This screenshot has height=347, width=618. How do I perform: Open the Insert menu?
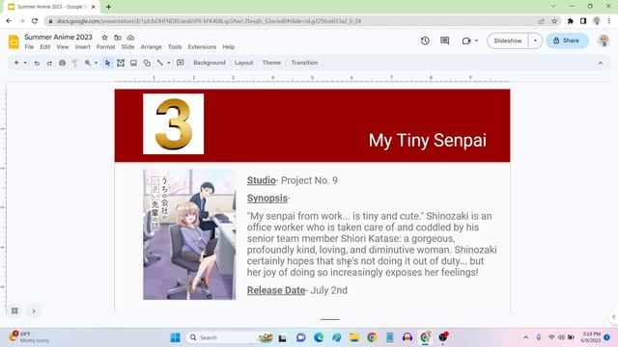click(82, 47)
